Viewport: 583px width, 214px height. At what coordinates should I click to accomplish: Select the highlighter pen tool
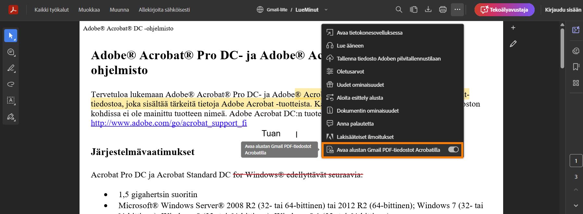[x=11, y=68]
